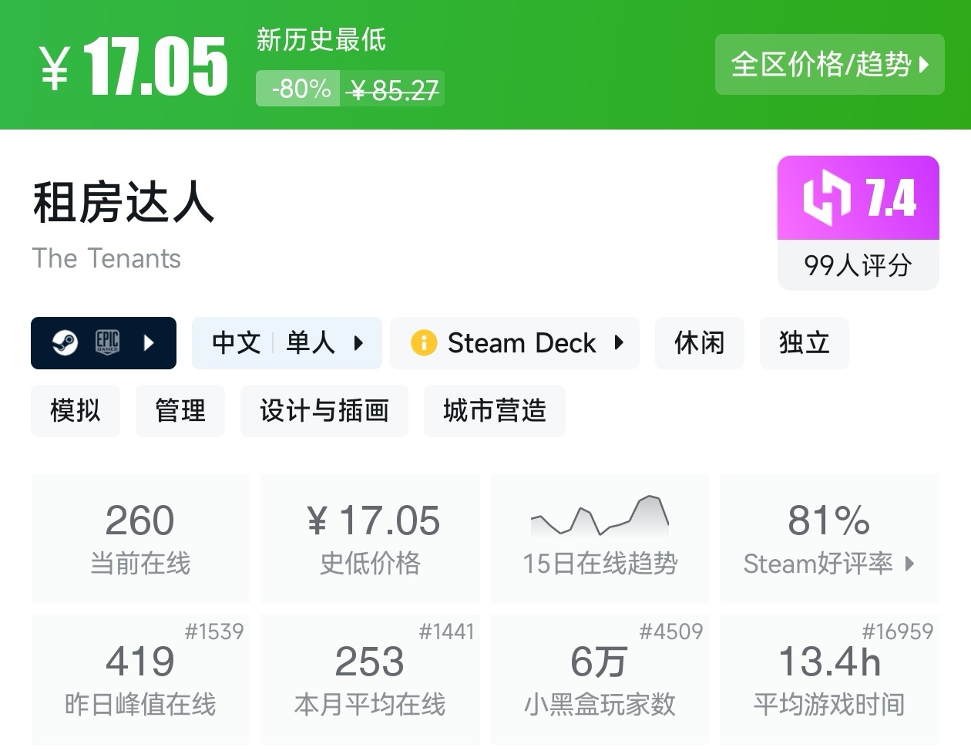Click the 模拟 genre tag
971x751 pixels.
pos(76,410)
